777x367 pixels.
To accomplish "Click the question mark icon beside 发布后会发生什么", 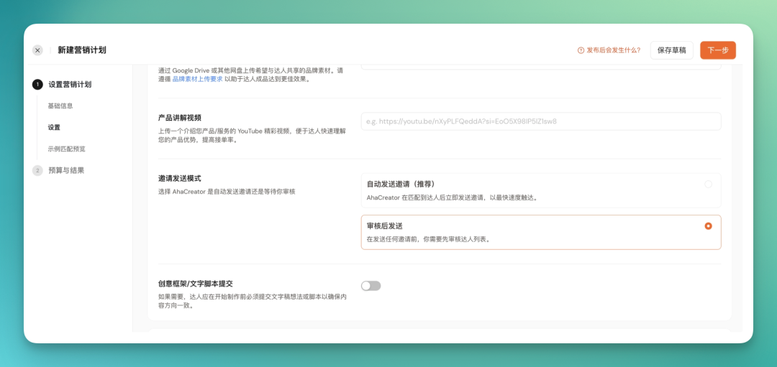I will point(581,50).
